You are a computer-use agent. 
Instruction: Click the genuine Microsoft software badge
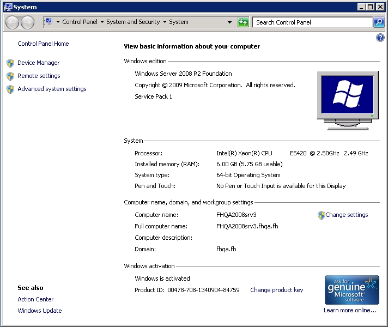[x=352, y=290]
